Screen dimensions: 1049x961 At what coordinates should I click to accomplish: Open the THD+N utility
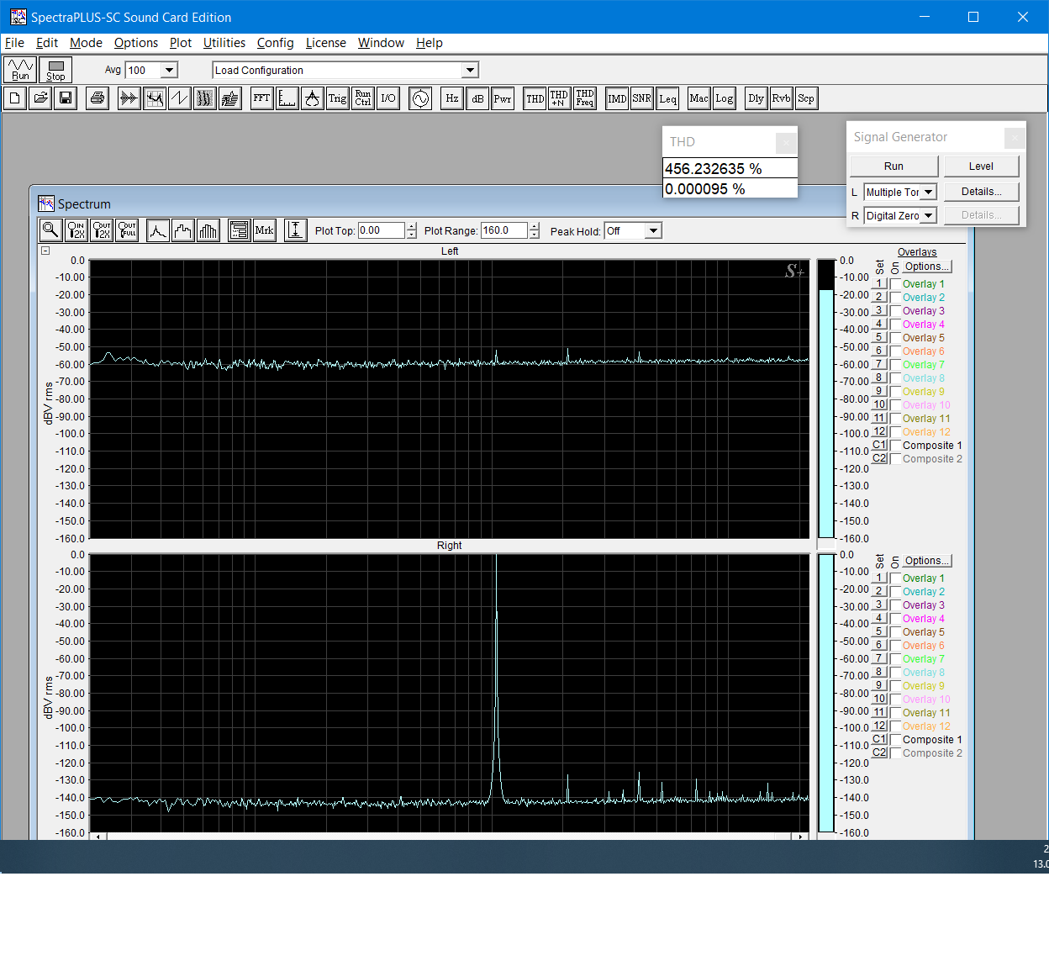tap(559, 98)
